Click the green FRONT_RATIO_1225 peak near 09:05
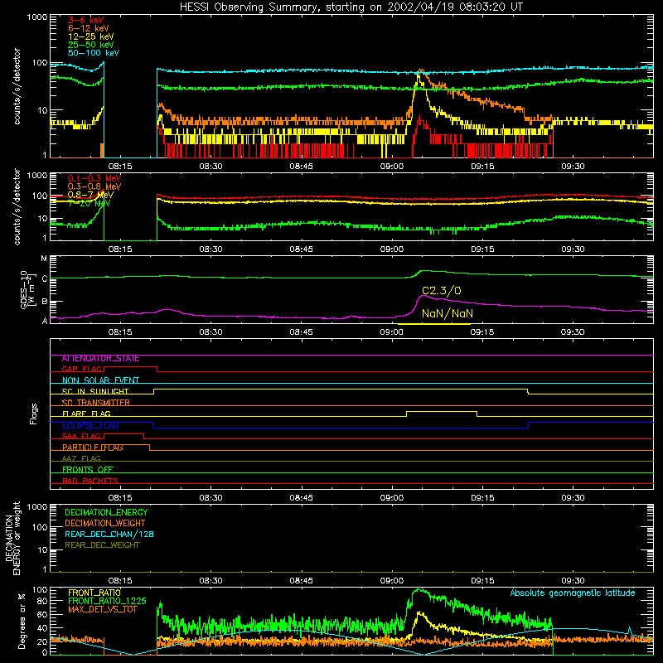Viewport: 663px width, 663px height. (419, 590)
